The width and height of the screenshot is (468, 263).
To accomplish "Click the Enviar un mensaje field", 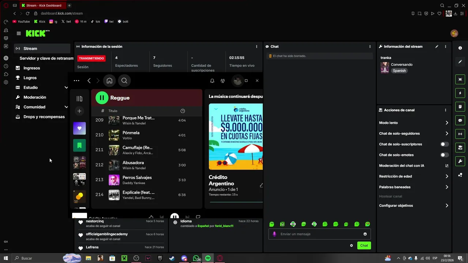I will tap(320, 234).
